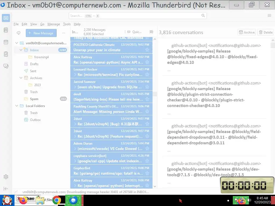Image resolution: width=275 pixels, height=206 pixels.
Task: Open the Go menu
Action: (x=42, y=24)
